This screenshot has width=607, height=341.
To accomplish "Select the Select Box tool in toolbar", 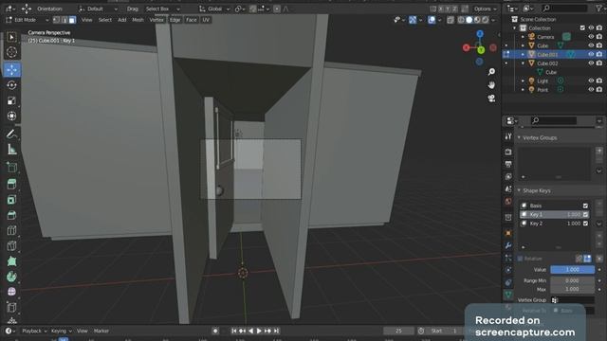I will click(11, 37).
